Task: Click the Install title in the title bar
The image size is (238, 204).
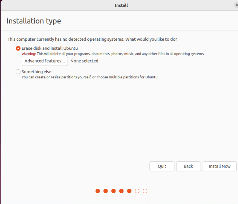Action: click(x=121, y=5)
